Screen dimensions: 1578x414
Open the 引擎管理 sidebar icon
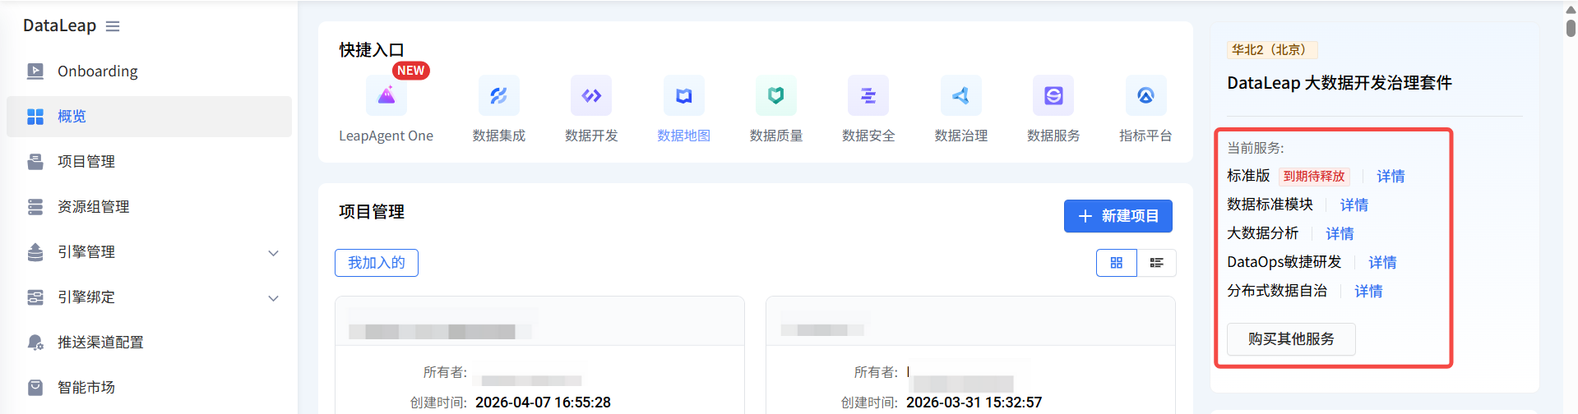point(35,252)
